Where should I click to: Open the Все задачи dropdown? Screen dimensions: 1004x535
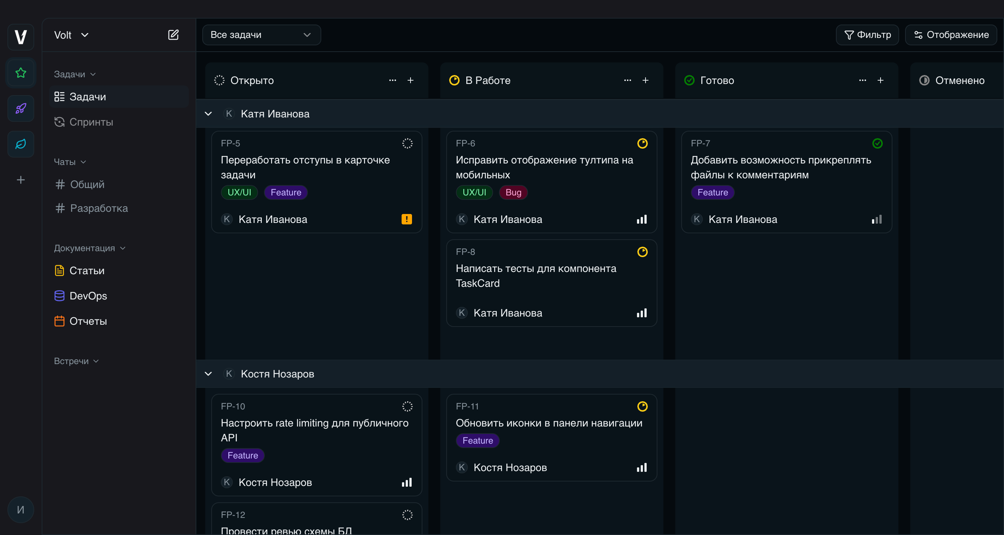[x=261, y=35]
